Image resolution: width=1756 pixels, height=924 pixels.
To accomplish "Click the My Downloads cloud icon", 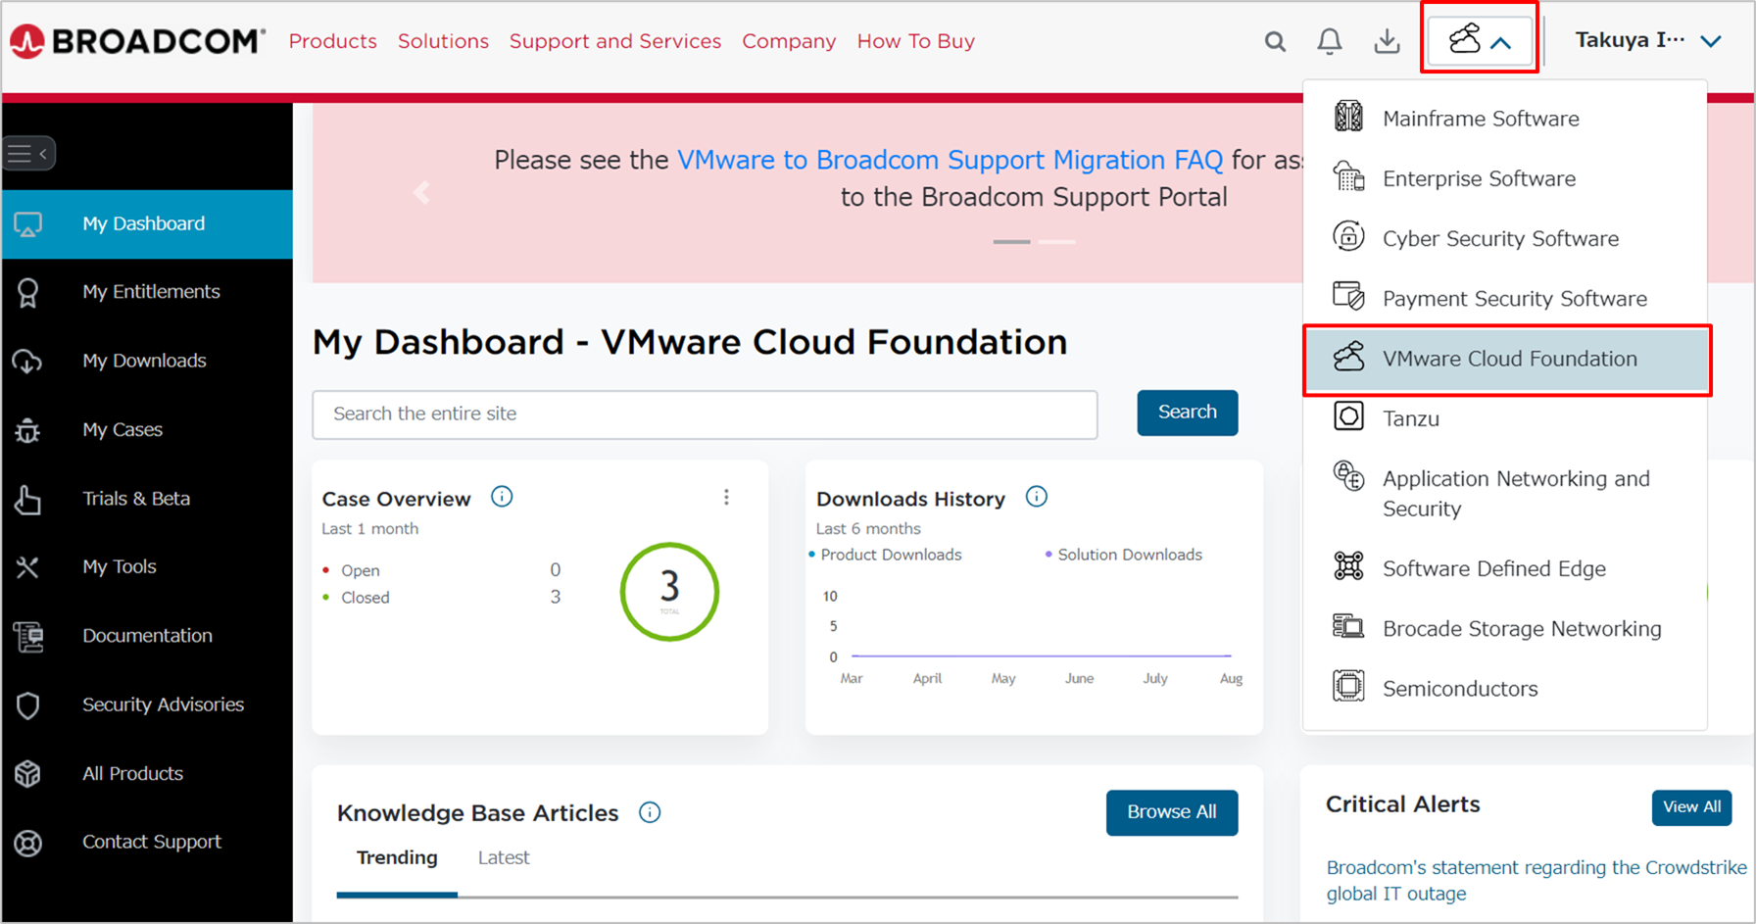I will (x=27, y=362).
